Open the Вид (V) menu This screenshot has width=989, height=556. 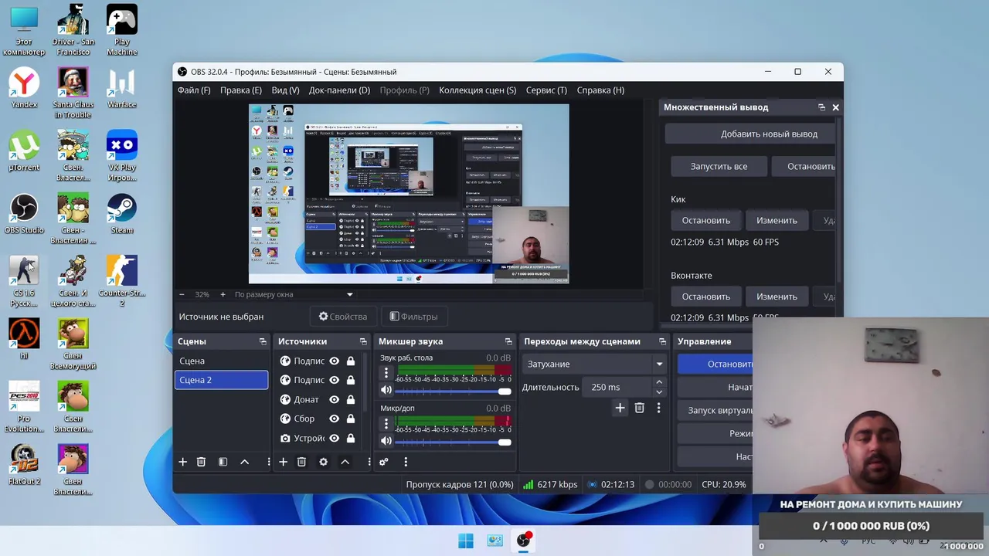pyautogui.click(x=285, y=90)
